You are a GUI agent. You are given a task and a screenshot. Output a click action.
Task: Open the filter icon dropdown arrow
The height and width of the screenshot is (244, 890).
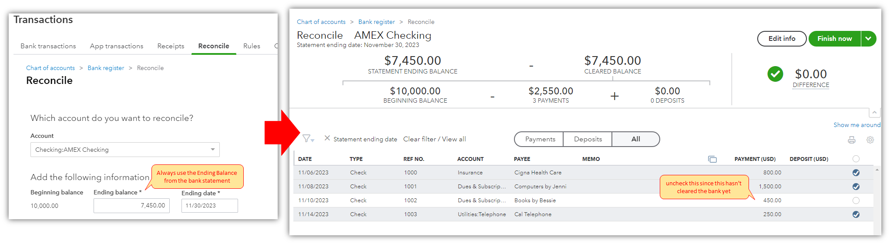pos(313,141)
